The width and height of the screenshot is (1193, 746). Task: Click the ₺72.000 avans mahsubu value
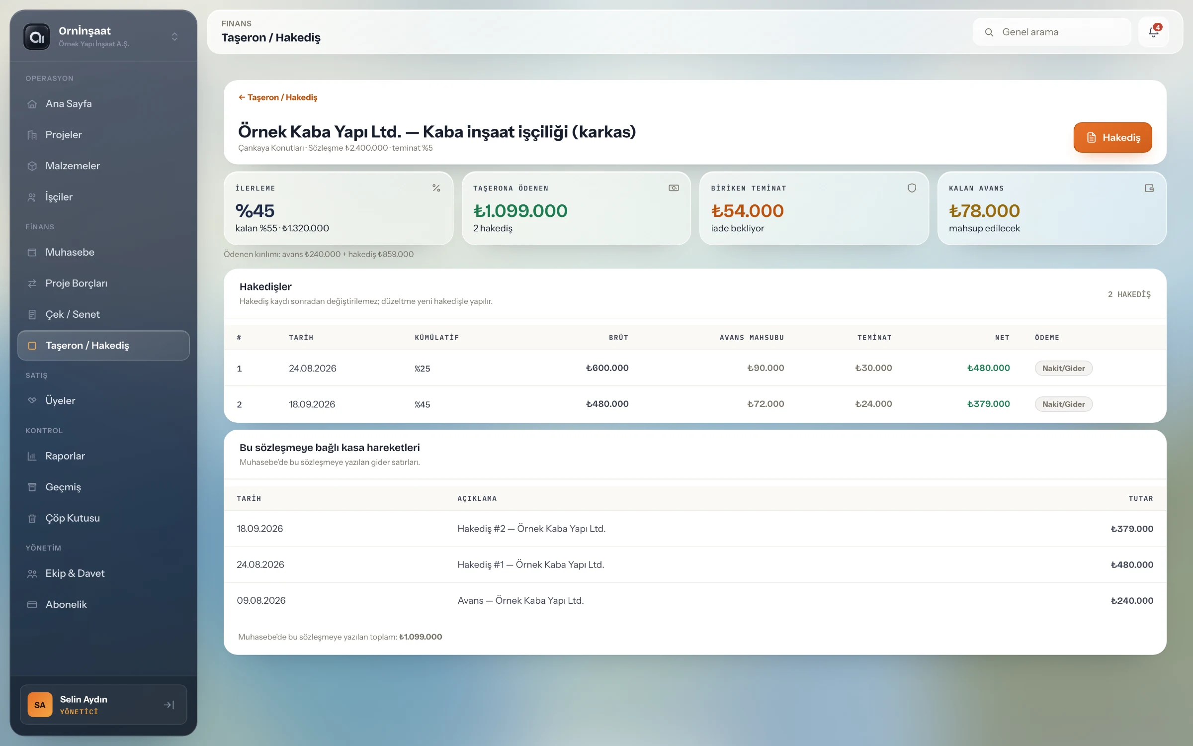click(x=766, y=404)
